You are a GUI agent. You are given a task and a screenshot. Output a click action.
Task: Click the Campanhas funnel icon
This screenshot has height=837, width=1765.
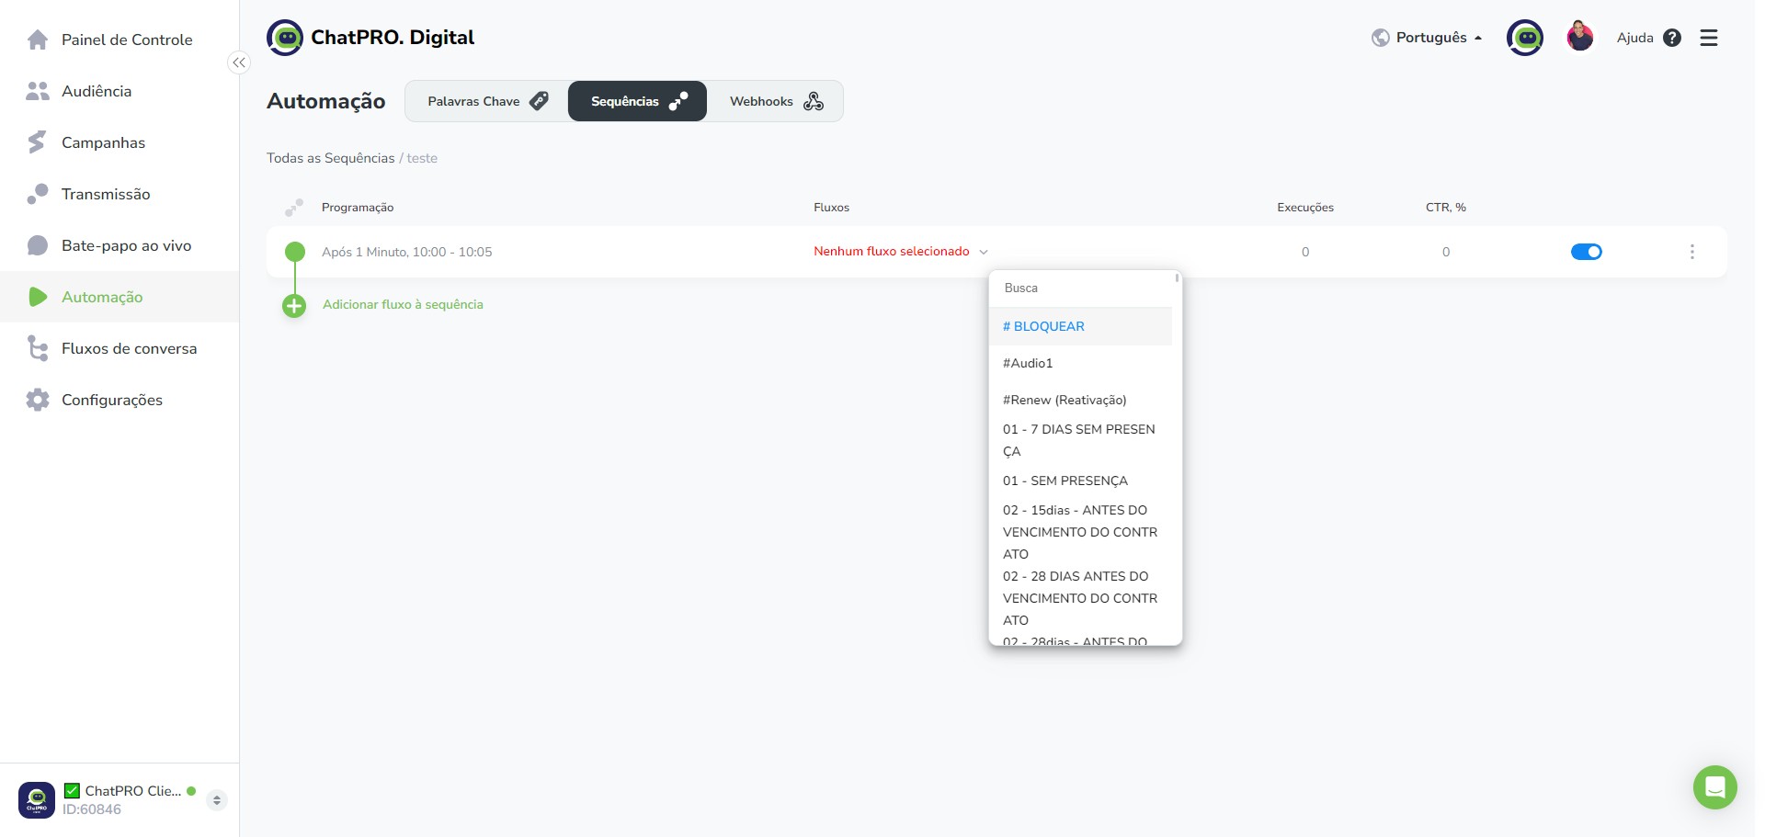pyautogui.click(x=38, y=142)
